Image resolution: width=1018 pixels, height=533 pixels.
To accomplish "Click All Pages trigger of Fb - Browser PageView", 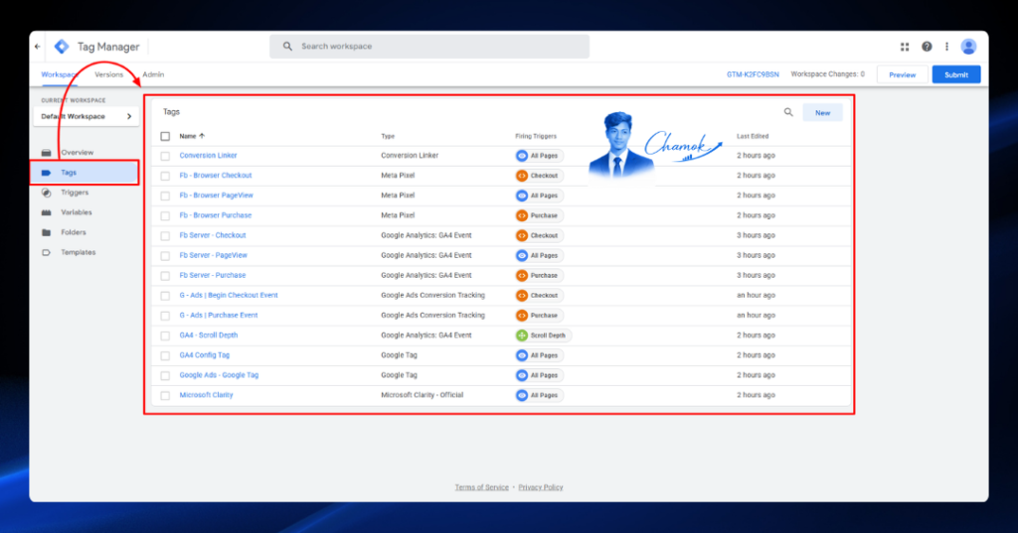I will tap(538, 196).
